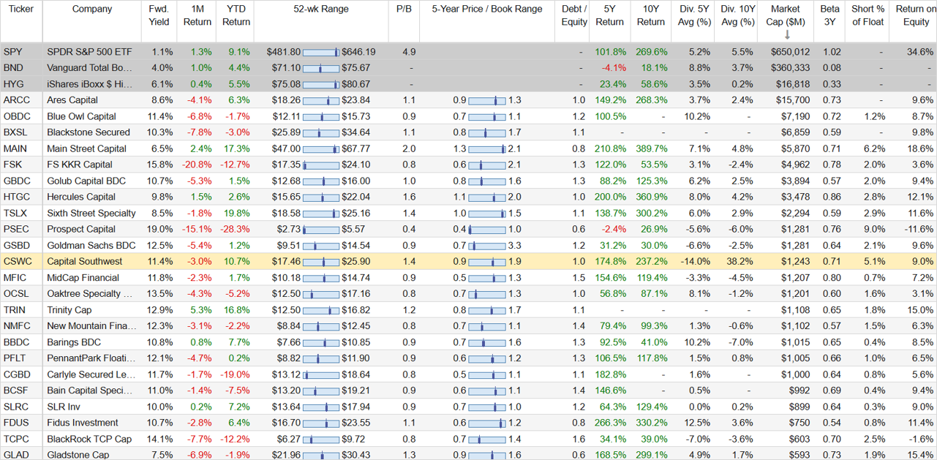Click PSEC short % of float 9.0%
The height and width of the screenshot is (460, 937).
point(875,229)
